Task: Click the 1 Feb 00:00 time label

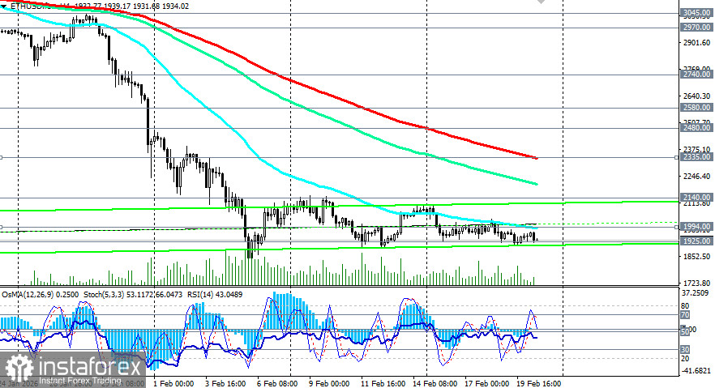Action: [x=173, y=383]
